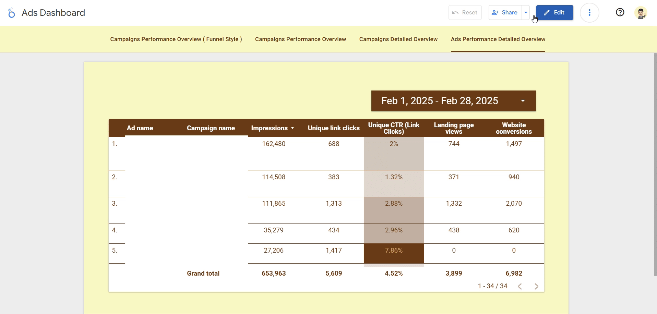Click the Looker Studio logo icon
657x314 pixels.
click(12, 13)
